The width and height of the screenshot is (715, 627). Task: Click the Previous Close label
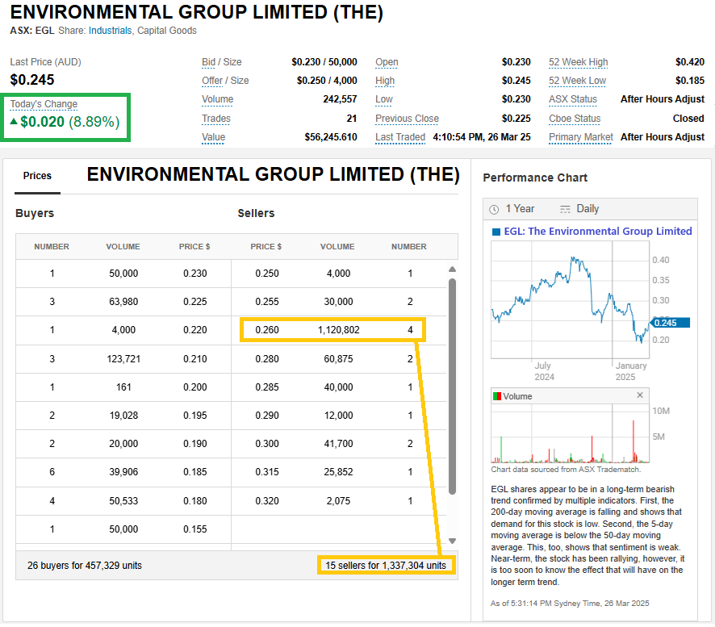407,119
